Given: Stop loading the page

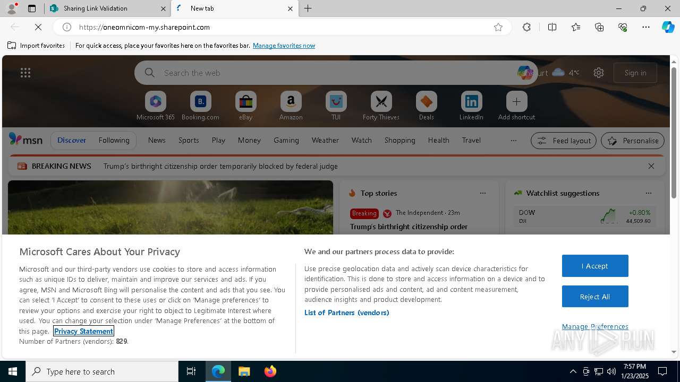Looking at the screenshot, I should coord(38,27).
